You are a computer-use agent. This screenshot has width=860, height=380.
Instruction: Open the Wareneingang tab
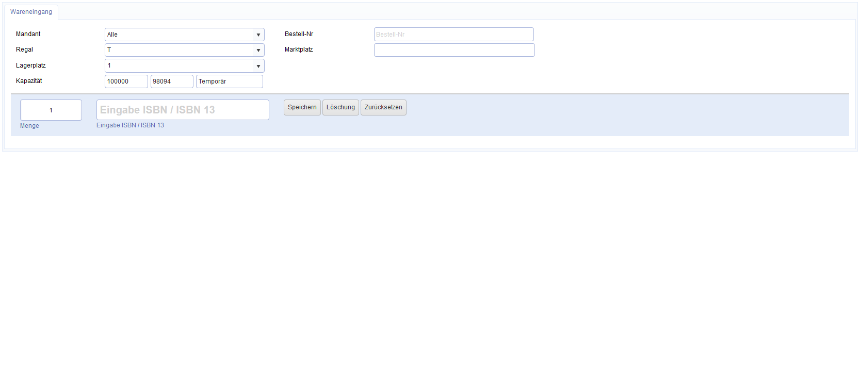pos(31,12)
